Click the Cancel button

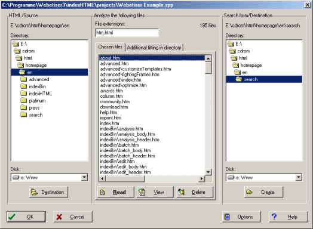(x=73, y=216)
